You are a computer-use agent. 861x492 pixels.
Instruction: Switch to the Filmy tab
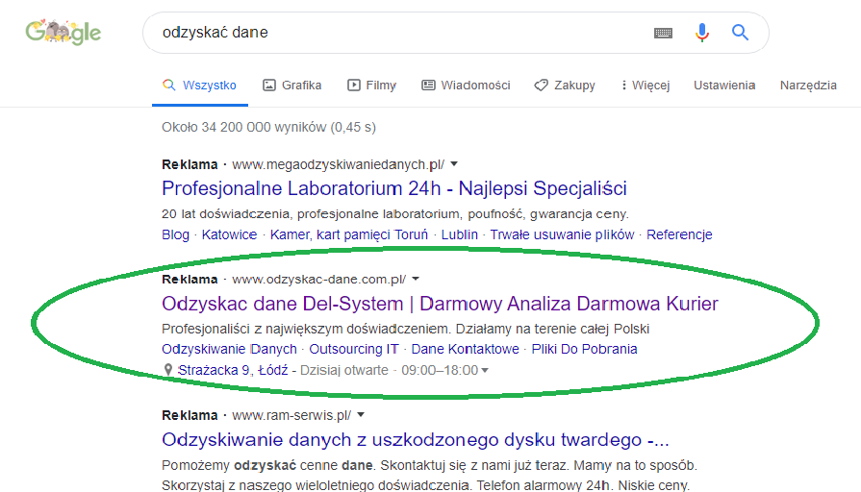[x=371, y=86]
